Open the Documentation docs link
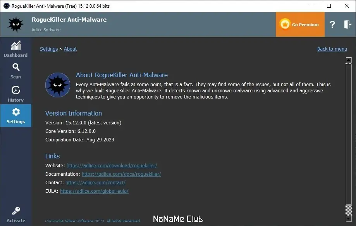 pos(121,174)
